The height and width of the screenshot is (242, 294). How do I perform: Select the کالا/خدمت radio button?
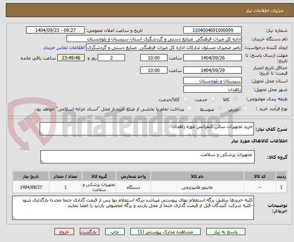tap(185, 98)
